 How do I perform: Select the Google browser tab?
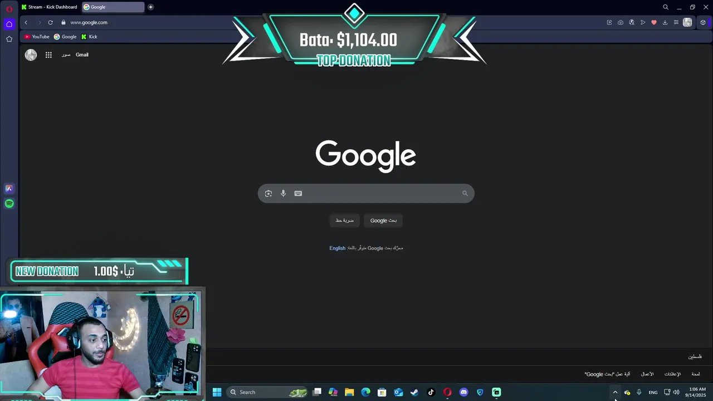113,7
